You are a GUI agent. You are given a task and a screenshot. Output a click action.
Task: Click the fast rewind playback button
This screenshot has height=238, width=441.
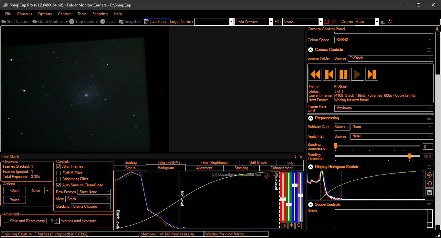(315, 74)
